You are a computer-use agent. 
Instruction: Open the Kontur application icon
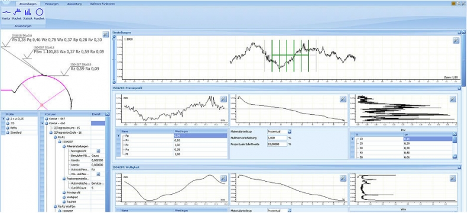click(6, 14)
